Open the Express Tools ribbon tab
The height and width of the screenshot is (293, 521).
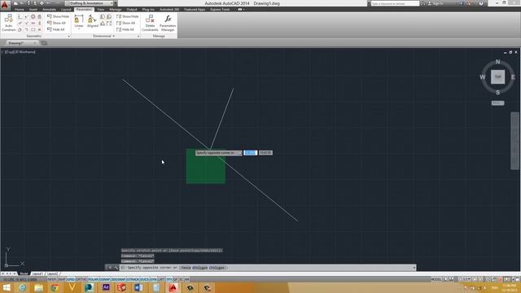(x=220, y=10)
